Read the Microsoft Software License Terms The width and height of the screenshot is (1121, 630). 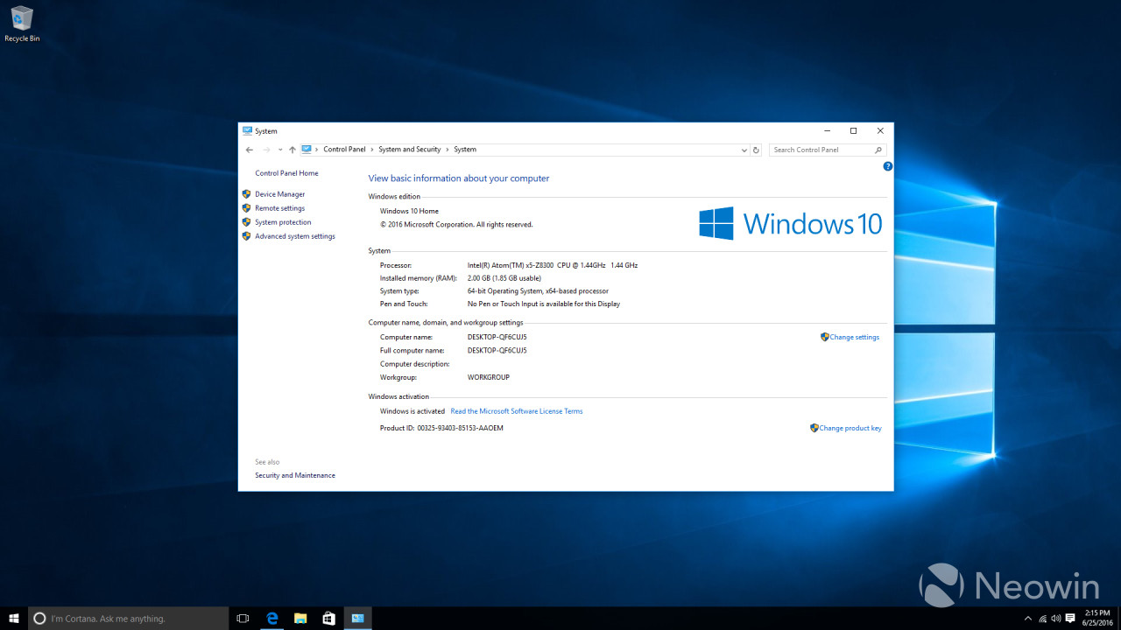[517, 411]
